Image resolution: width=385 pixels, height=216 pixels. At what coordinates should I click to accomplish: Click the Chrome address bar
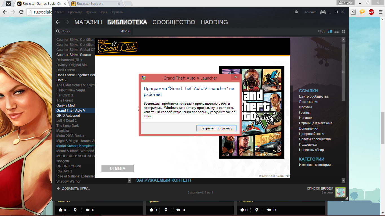[x=40, y=12]
